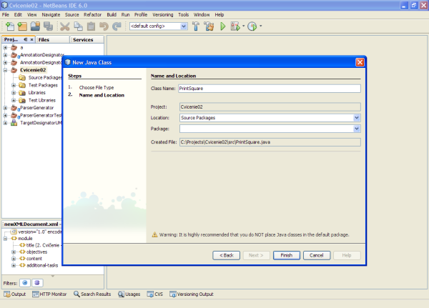Select the Choose File Type step
429x308 pixels.
pos(97,87)
